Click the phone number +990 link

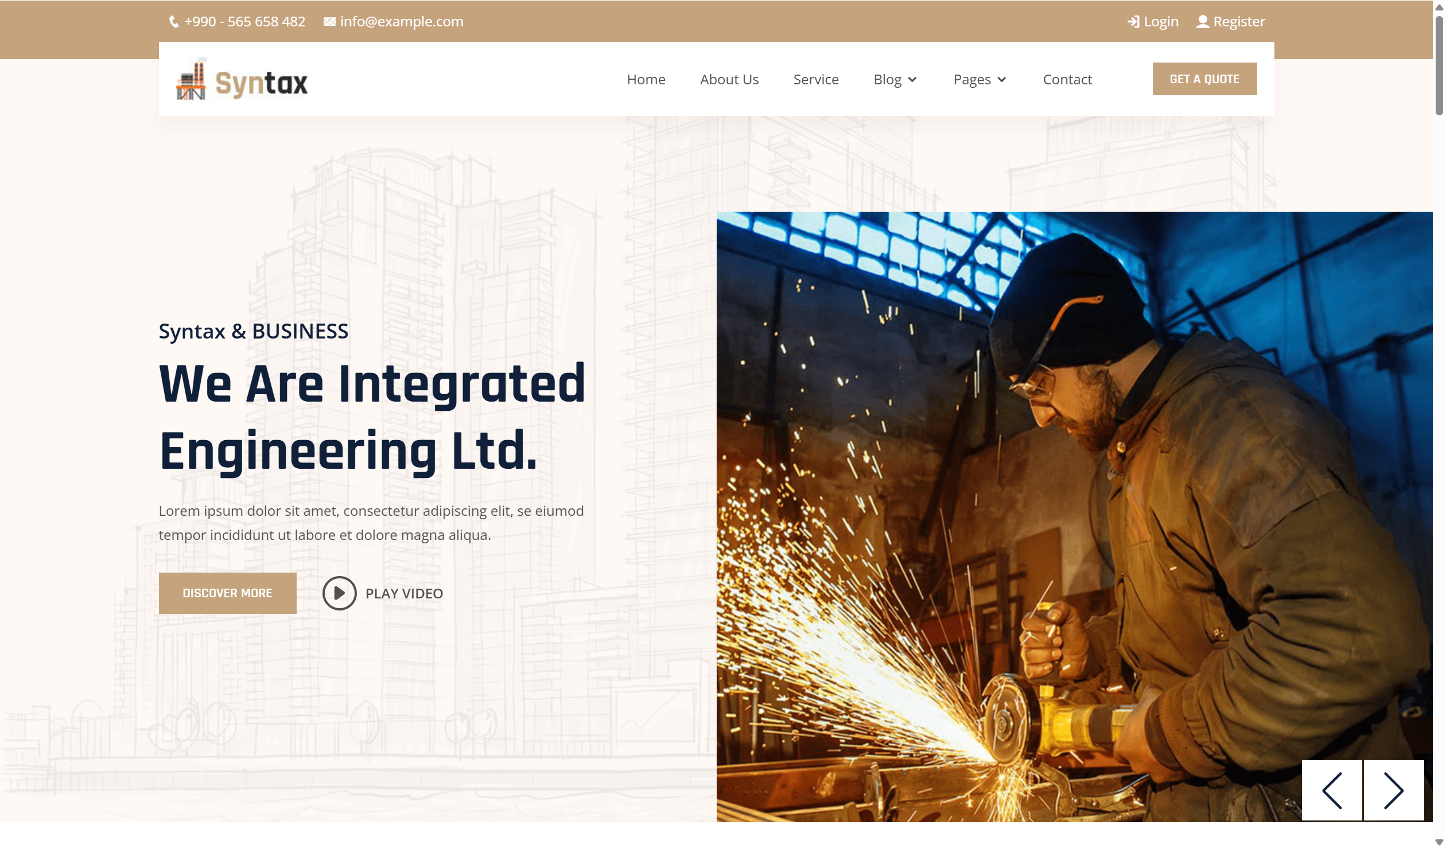pyautogui.click(x=245, y=22)
